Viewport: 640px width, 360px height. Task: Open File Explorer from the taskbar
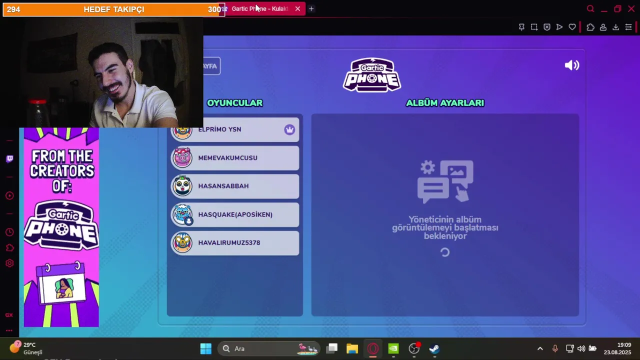click(352, 348)
